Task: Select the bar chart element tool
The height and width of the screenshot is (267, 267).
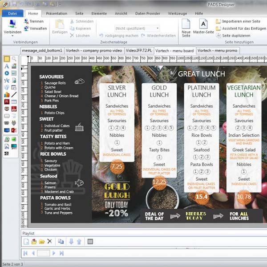Action: coord(7,95)
